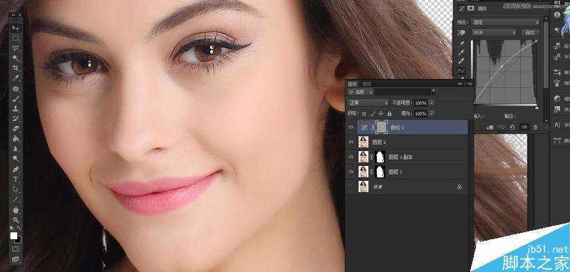The image size is (570, 272).
Task: Select the Line tool
Action: [16, 199]
